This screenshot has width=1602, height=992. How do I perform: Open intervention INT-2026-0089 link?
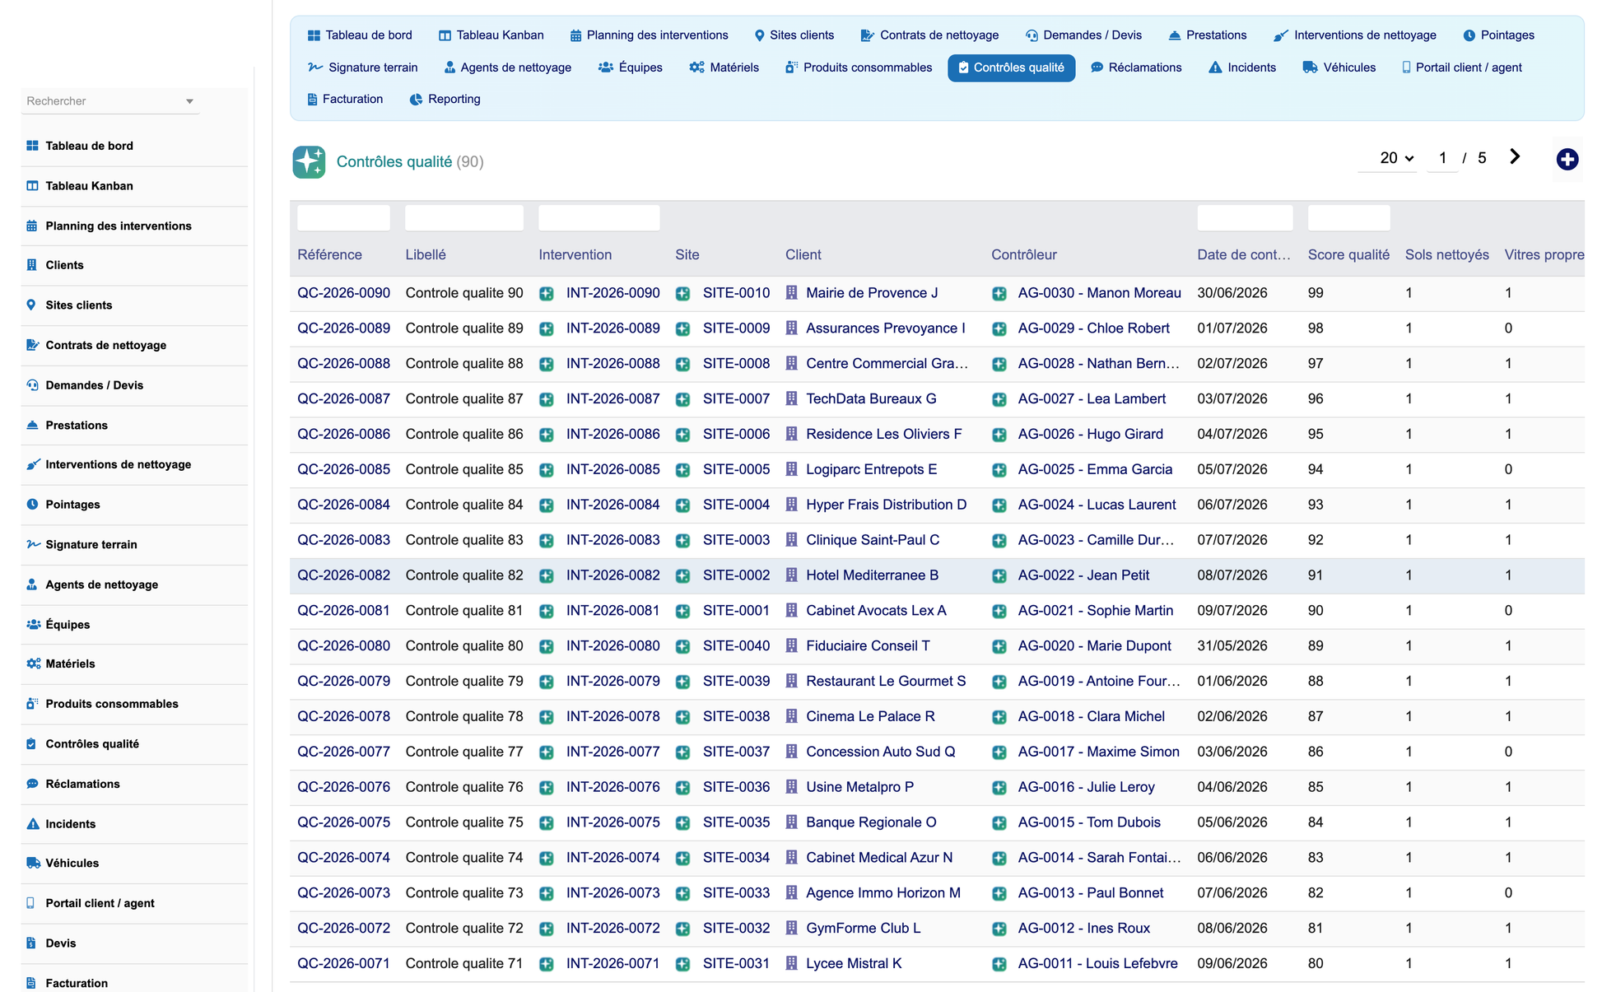612,328
